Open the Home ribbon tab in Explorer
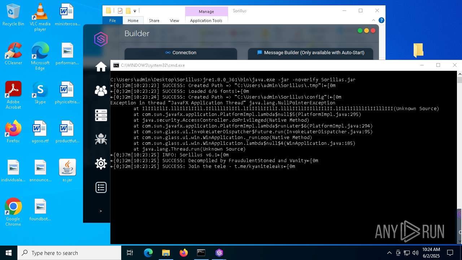 [x=133, y=21]
